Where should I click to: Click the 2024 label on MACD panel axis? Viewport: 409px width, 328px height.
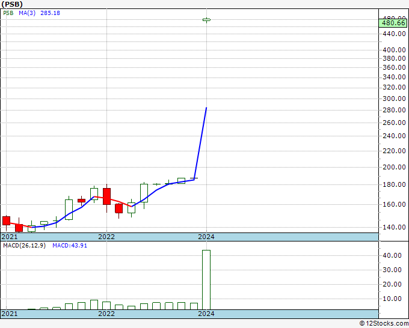tap(206, 314)
